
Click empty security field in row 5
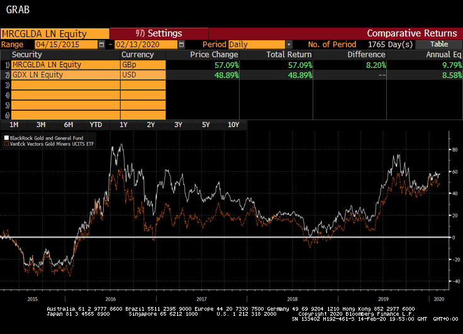(65, 105)
